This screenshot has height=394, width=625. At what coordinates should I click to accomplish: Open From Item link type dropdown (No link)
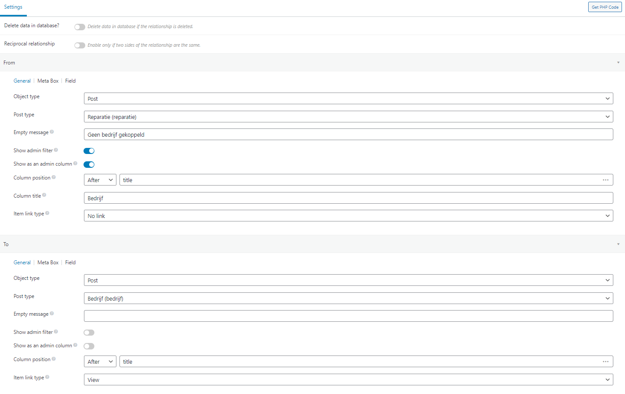348,216
